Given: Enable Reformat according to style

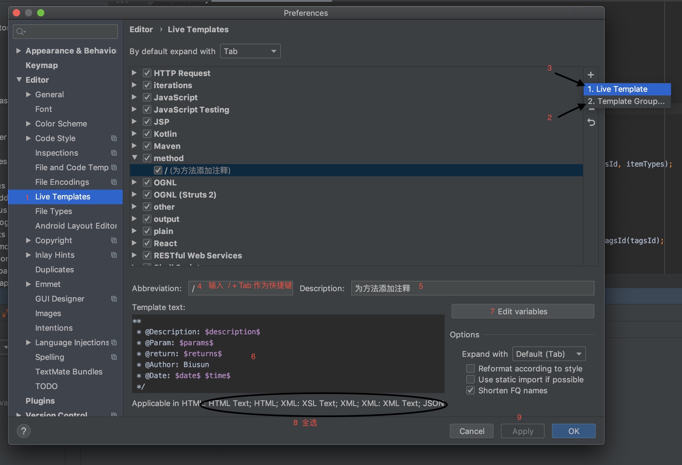Looking at the screenshot, I should point(470,368).
